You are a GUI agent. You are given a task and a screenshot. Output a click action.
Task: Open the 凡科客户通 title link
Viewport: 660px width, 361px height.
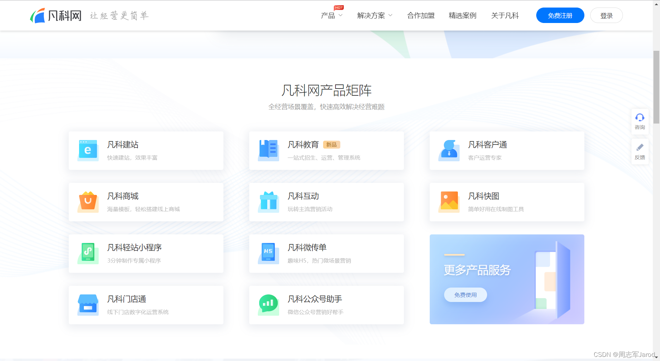click(x=487, y=145)
